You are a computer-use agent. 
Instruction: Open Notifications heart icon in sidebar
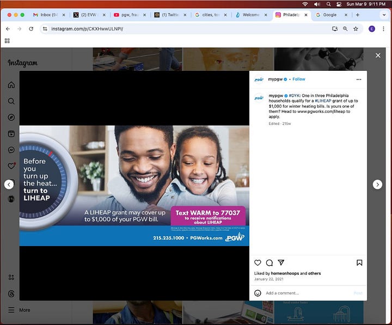(11, 166)
